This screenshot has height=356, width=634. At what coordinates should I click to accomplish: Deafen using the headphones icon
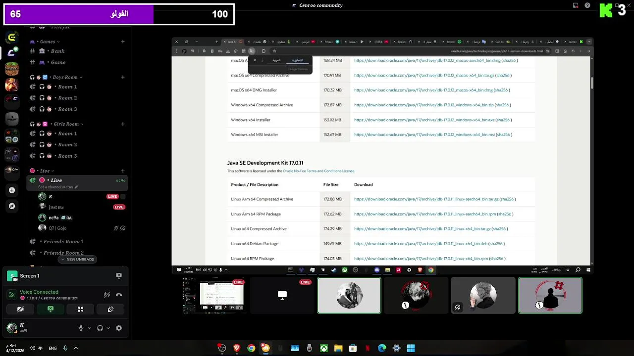[100, 328]
